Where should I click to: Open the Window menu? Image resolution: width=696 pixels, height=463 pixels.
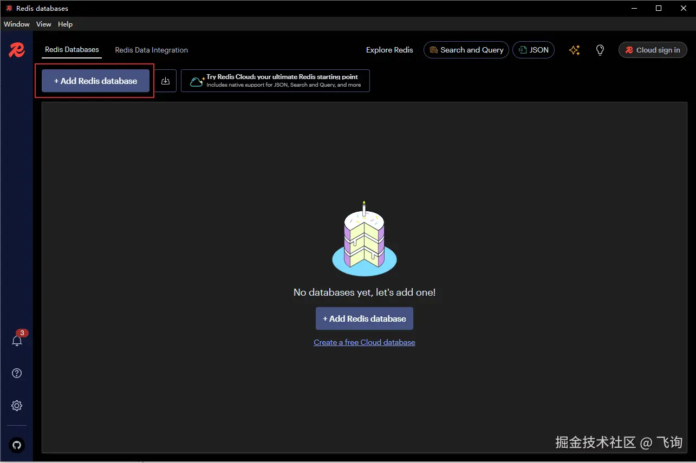[x=17, y=24]
